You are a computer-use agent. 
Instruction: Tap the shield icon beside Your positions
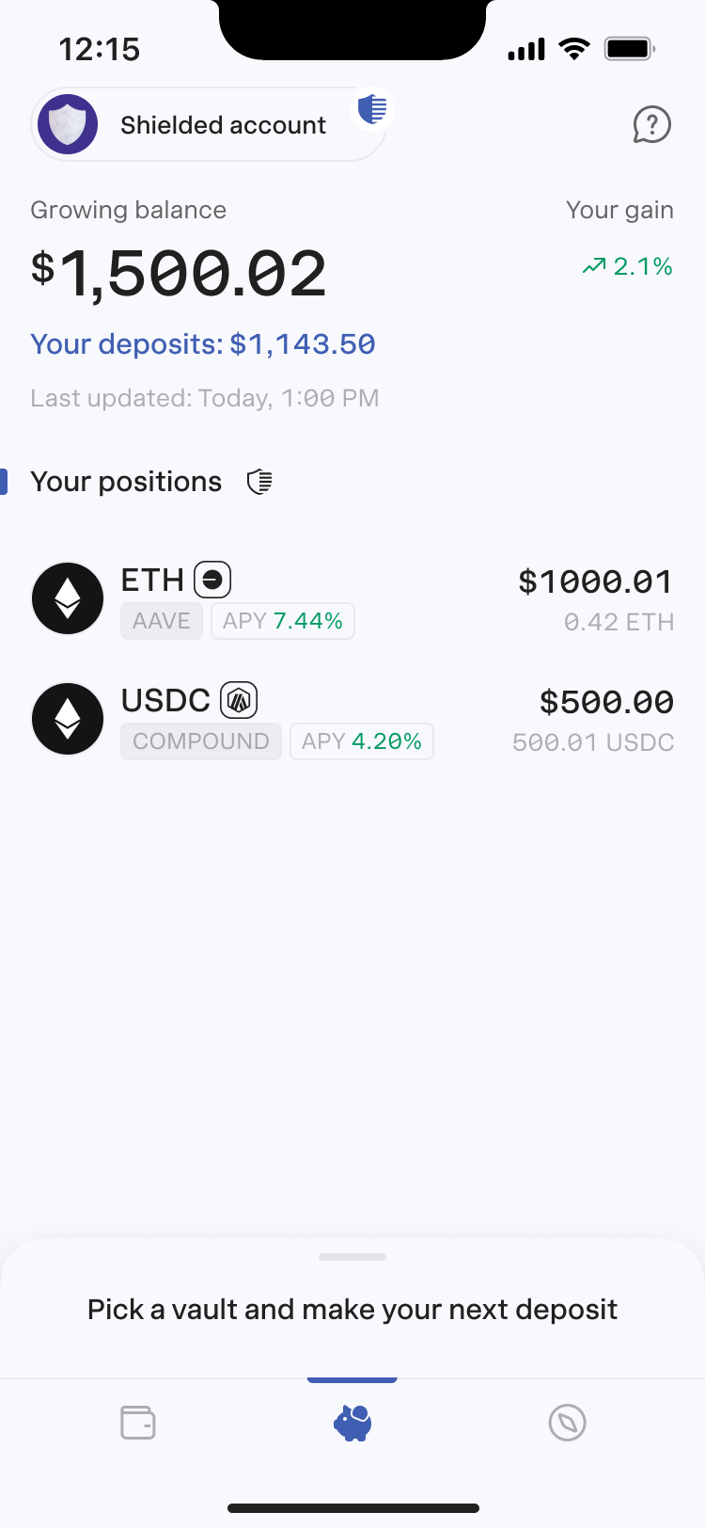259,482
